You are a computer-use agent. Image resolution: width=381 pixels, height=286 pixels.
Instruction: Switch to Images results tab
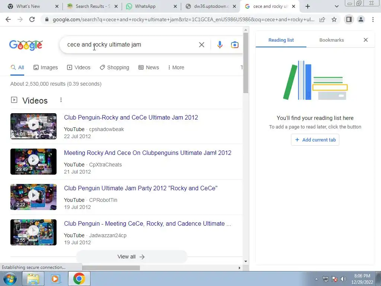[x=46, y=68]
